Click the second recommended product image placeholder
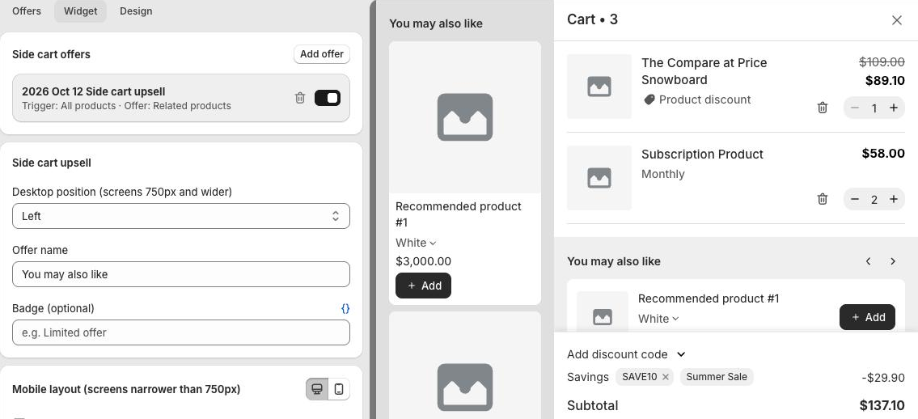This screenshot has width=918, height=419. click(x=465, y=365)
